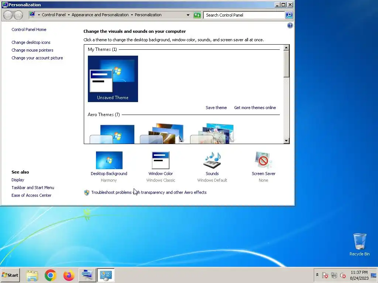Click Appearance and Personalization breadcrumb
Screen dimensions: 378x283
[x=100, y=15]
